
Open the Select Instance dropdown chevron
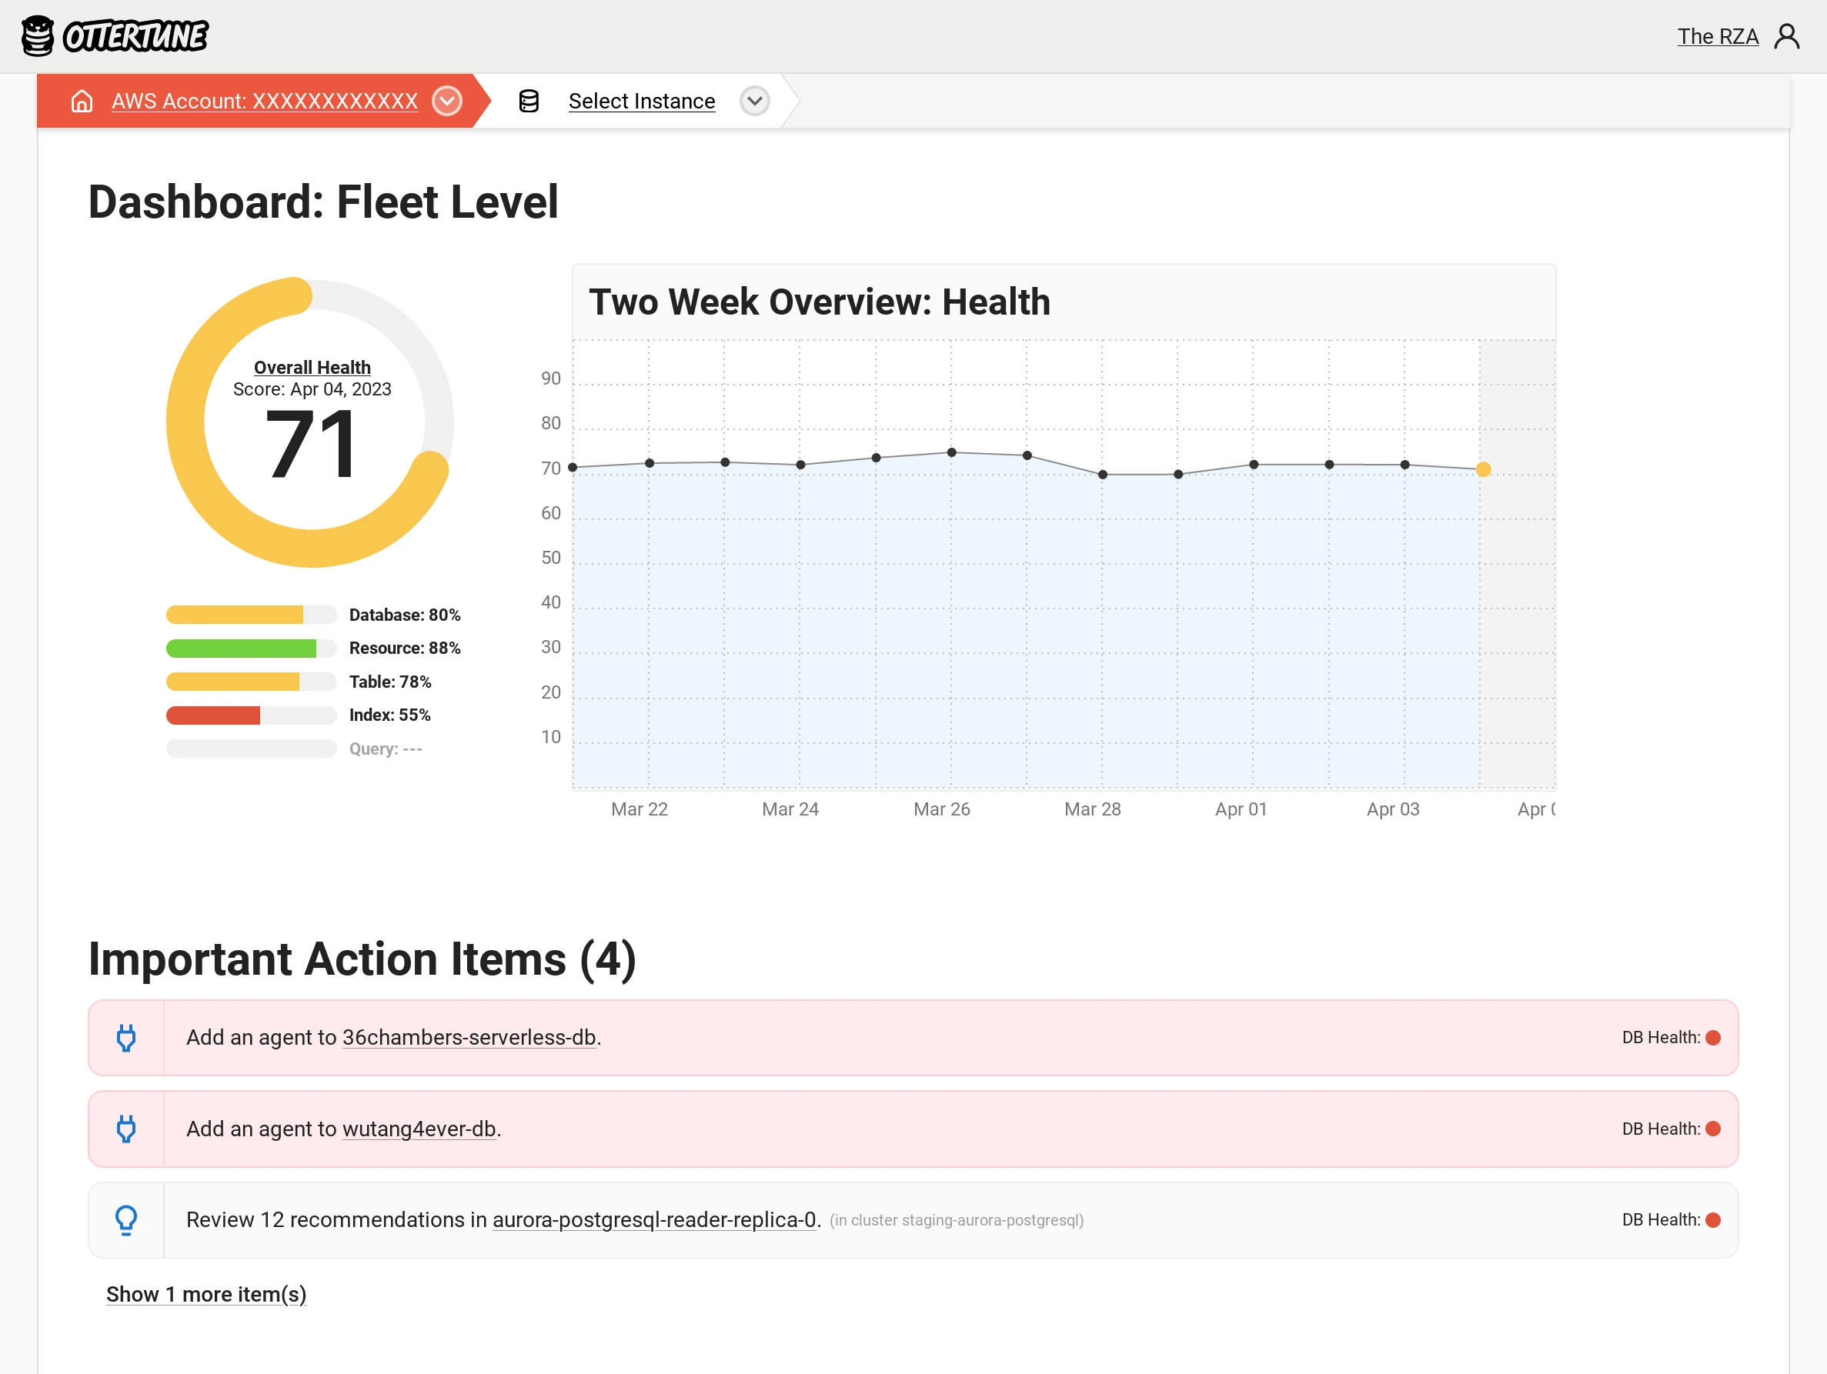(754, 101)
